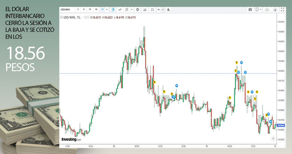Click the compare symbols scales icon
Image resolution: width=292 pixels, height=154 pixels.
tap(152, 10)
